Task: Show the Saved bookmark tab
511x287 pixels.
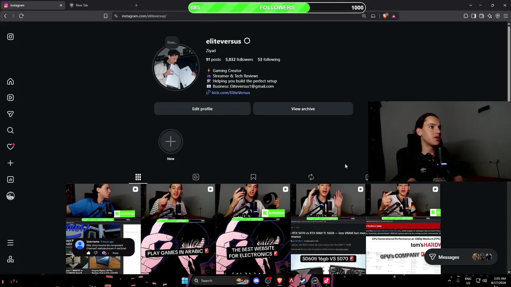Action: point(253,177)
